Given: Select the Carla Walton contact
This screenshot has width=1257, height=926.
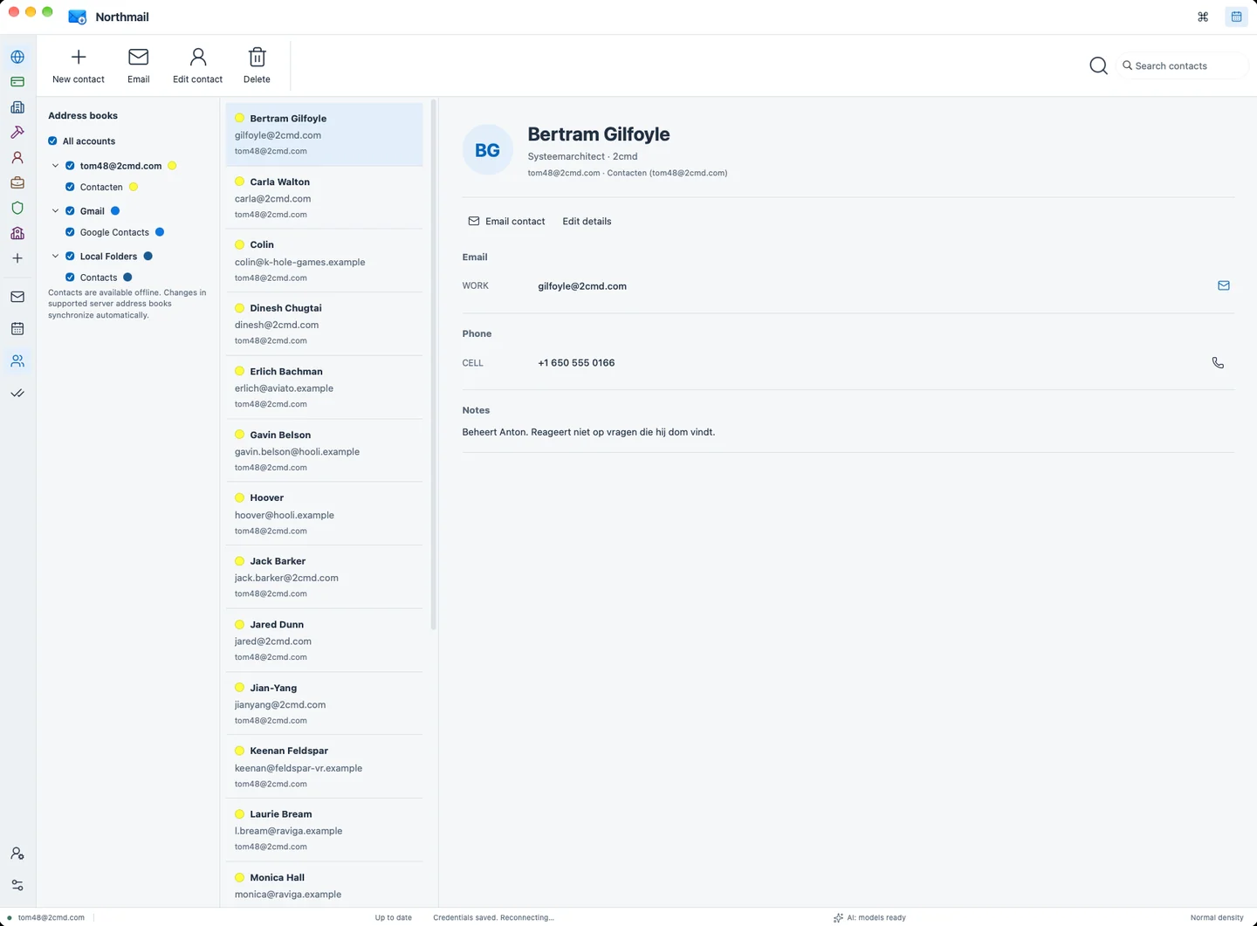Looking at the screenshot, I should [324, 197].
